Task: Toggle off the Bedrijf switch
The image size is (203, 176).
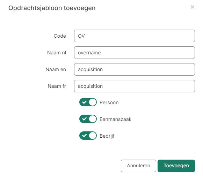Action: [x=88, y=136]
